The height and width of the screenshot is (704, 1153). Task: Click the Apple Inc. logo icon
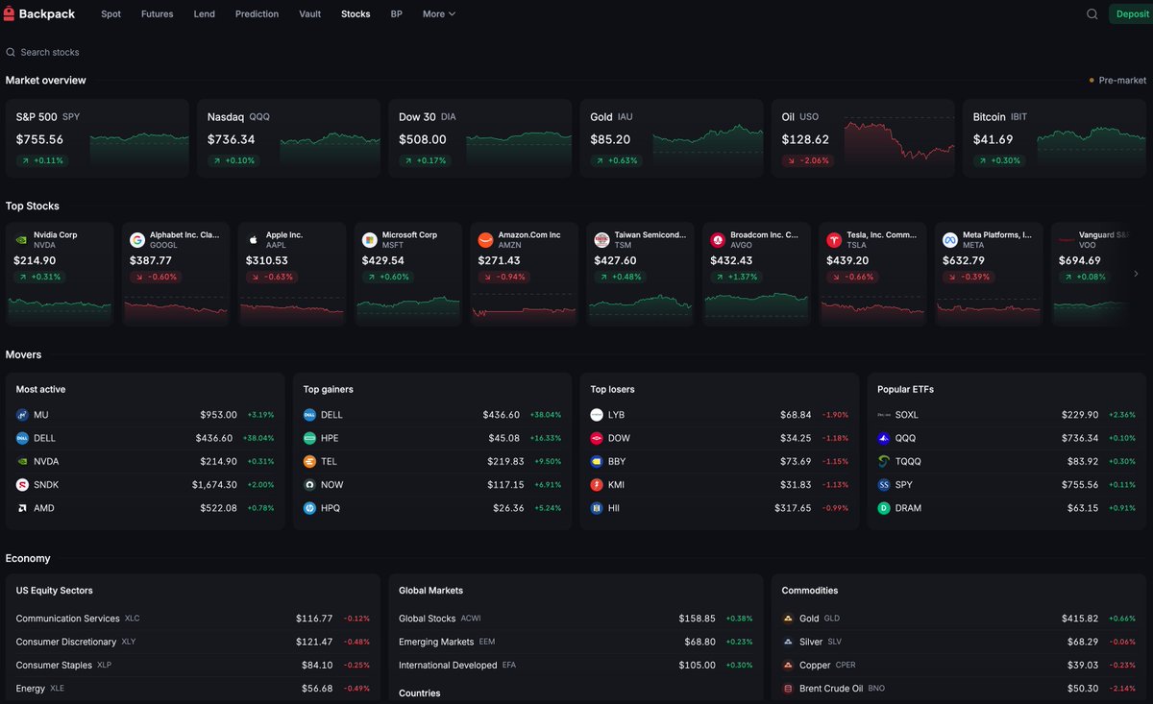point(254,240)
